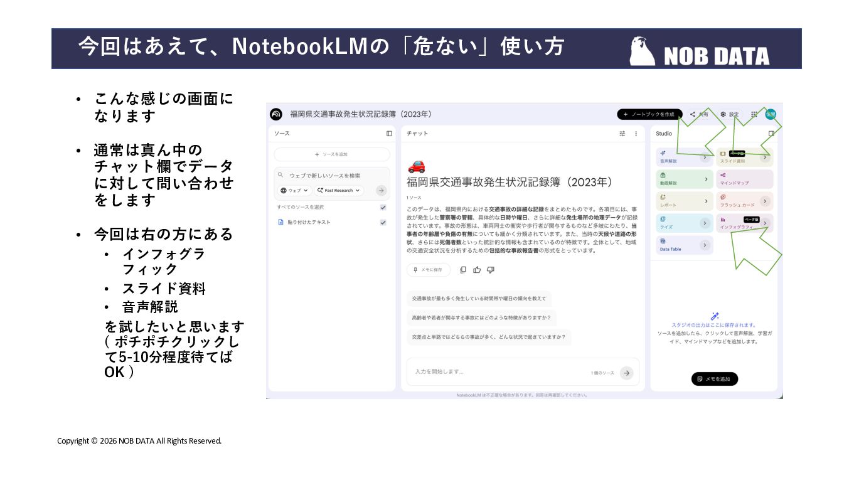Open the Google apps grid icon
This screenshot has height=480, width=854.
pyautogui.click(x=754, y=114)
